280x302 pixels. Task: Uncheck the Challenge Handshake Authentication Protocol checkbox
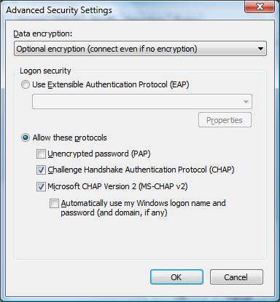(x=41, y=170)
